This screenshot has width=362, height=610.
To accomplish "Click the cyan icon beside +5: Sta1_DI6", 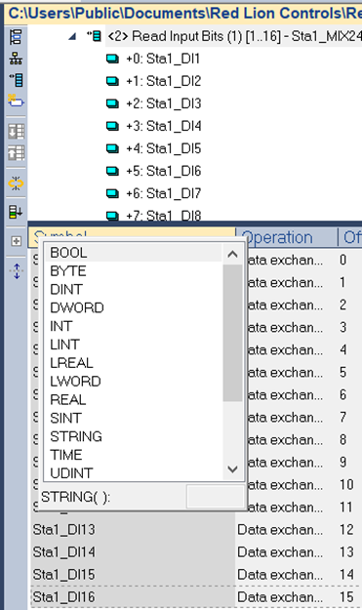I will pyautogui.click(x=112, y=171).
